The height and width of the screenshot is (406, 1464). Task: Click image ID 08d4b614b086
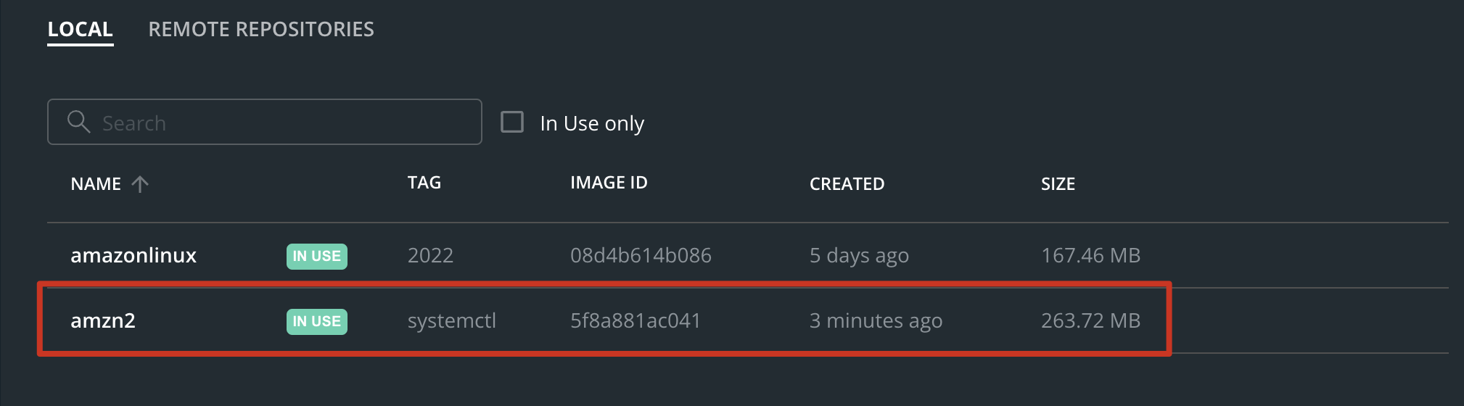[x=641, y=255]
